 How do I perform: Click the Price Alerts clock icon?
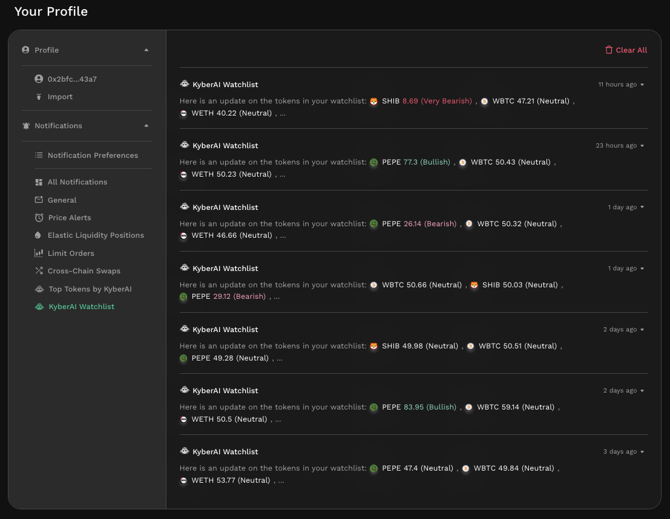coord(39,218)
